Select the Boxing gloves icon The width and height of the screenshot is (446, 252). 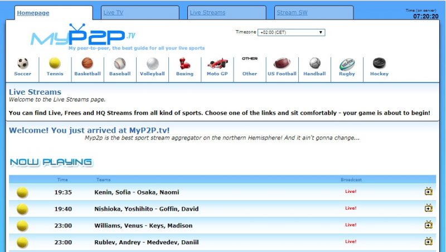pos(185,64)
